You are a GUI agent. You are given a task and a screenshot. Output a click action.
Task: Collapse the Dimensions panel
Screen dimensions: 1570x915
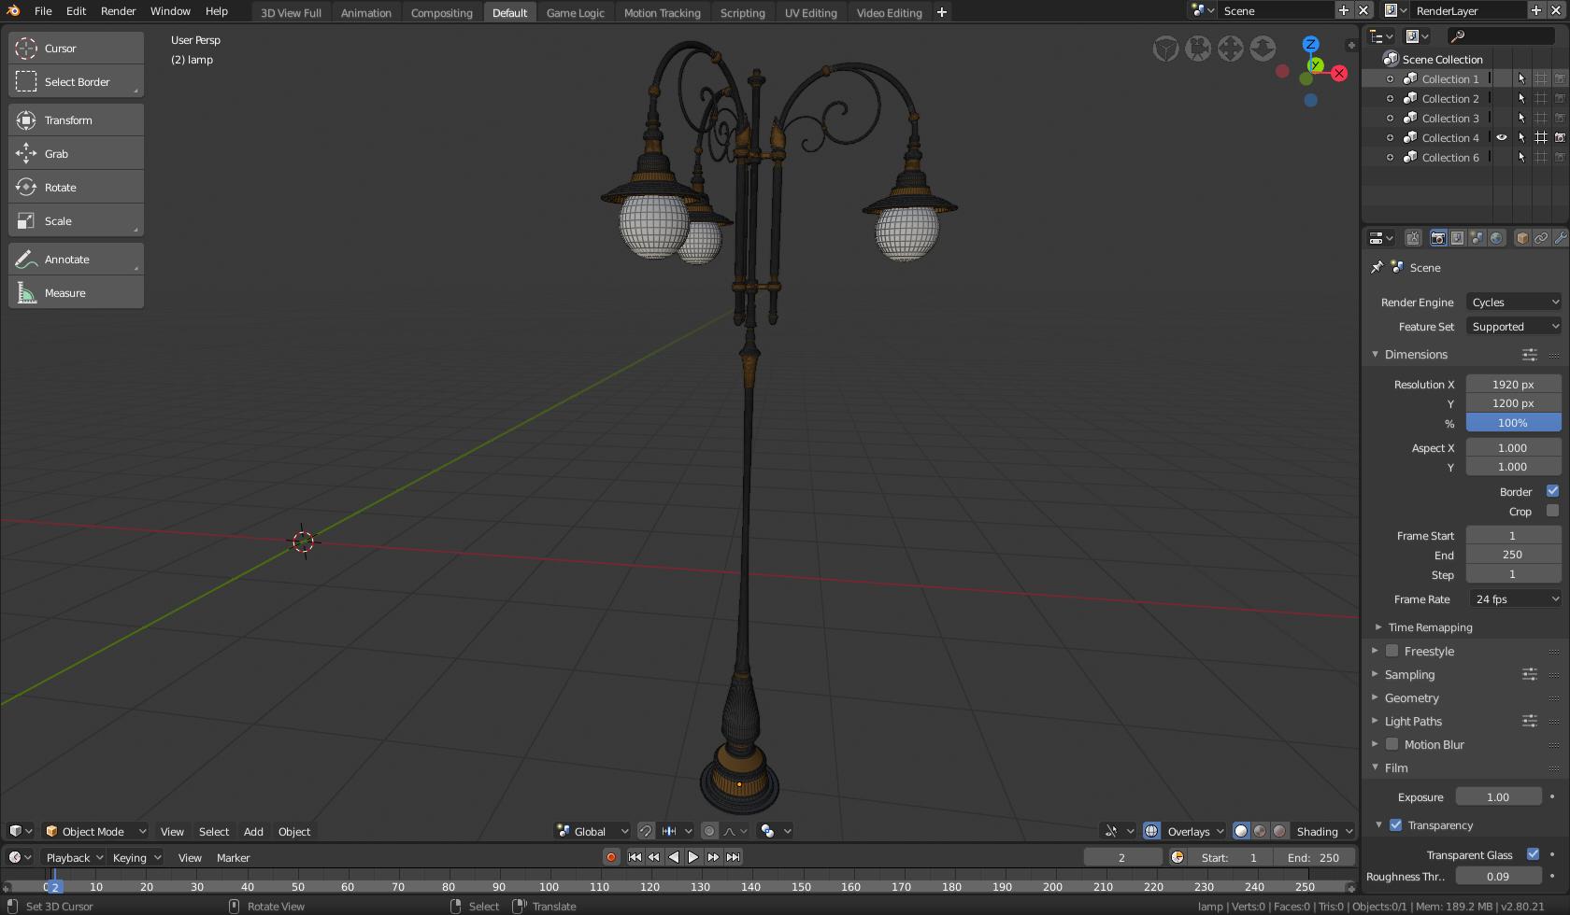tap(1416, 354)
